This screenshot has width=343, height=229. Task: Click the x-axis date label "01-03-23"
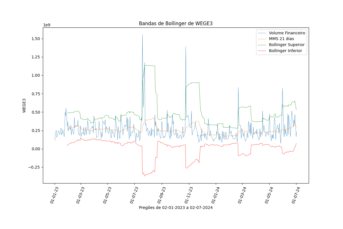click(x=80, y=195)
